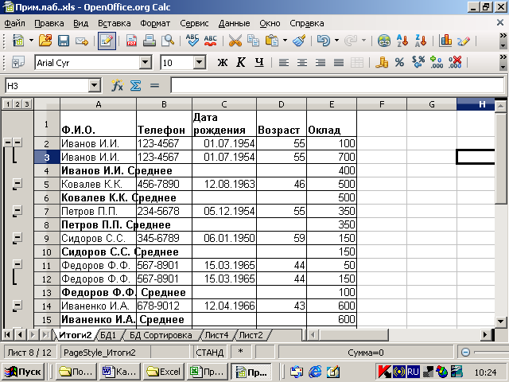
Task: Apply Standard number format icon
Action: tap(418, 62)
